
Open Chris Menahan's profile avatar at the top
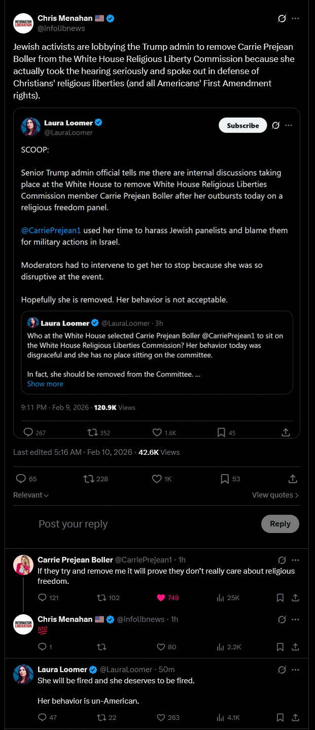point(23,23)
